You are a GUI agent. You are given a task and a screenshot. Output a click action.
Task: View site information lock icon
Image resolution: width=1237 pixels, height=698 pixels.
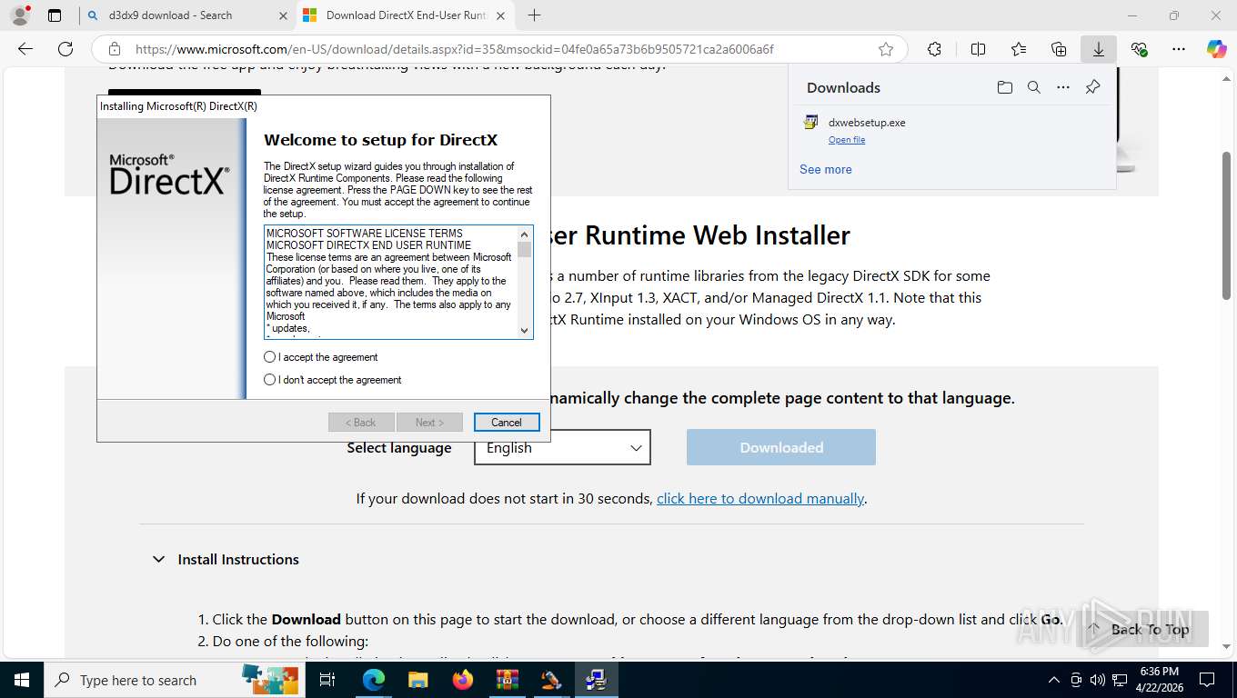click(115, 49)
